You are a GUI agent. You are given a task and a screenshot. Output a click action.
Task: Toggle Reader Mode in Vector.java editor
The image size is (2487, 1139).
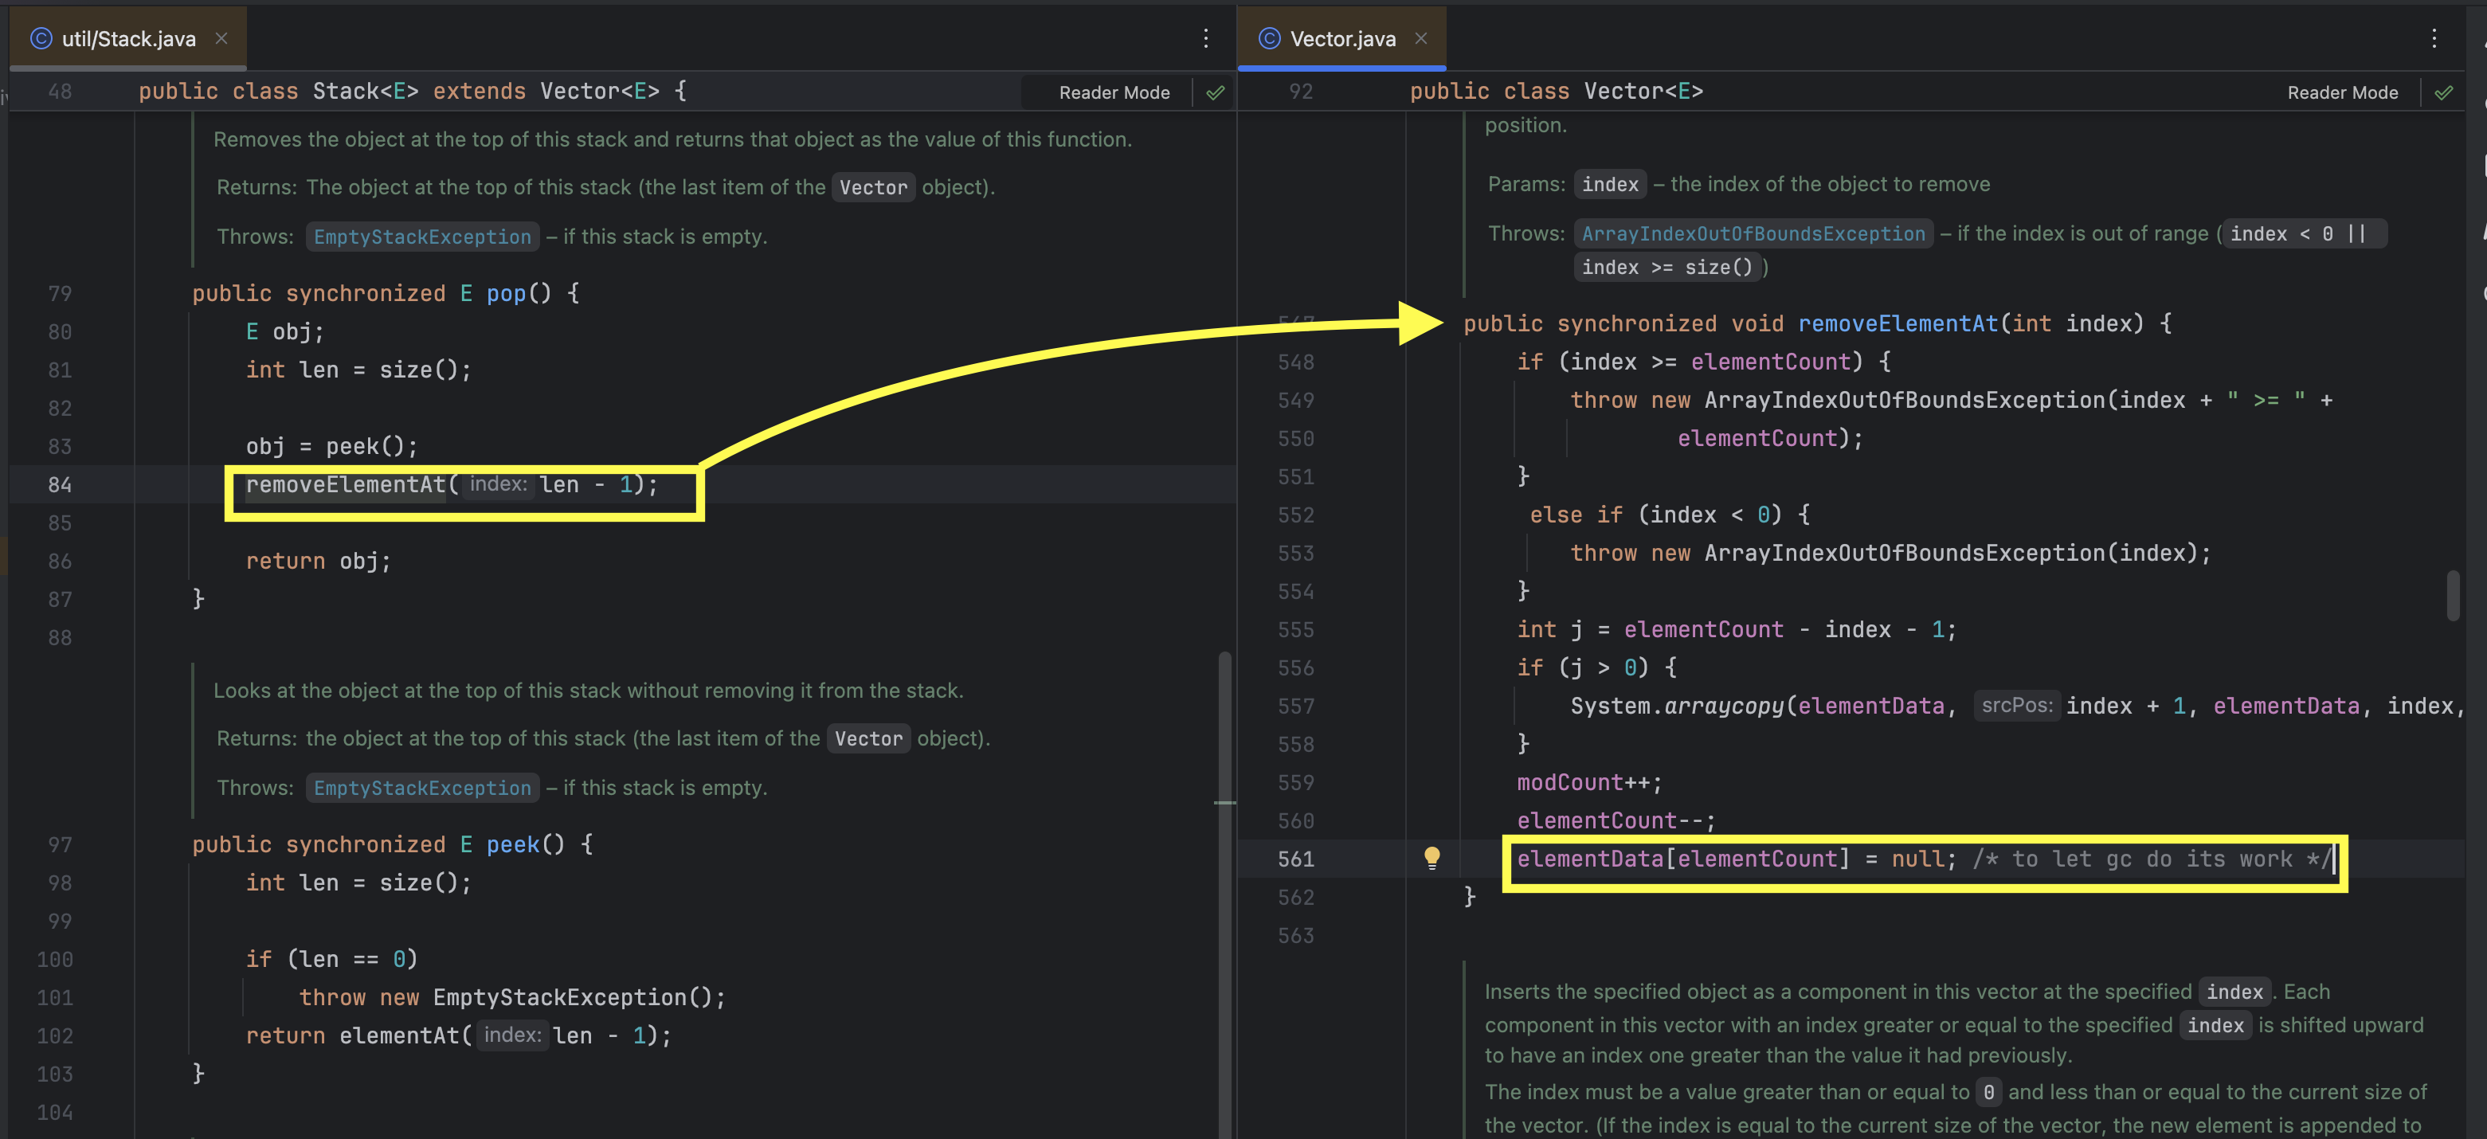[2341, 92]
